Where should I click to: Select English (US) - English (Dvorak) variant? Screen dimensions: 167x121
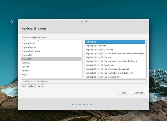coord(115,57)
